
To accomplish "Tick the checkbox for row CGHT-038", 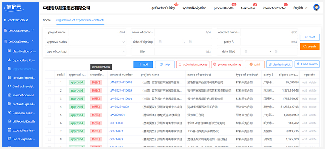I will (x=50, y=123).
